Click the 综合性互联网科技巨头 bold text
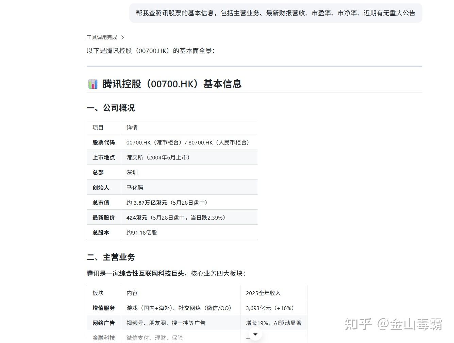The height and width of the screenshot is (343, 454). pos(152,273)
